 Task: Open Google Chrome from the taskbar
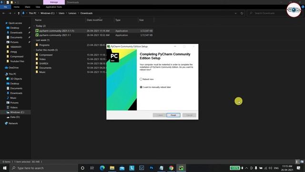click(x=171, y=168)
